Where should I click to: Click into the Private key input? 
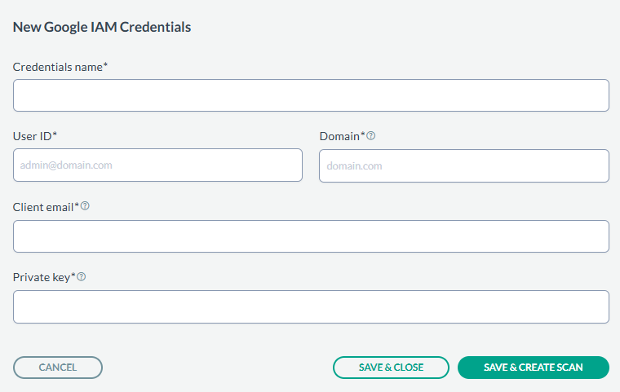tap(311, 307)
